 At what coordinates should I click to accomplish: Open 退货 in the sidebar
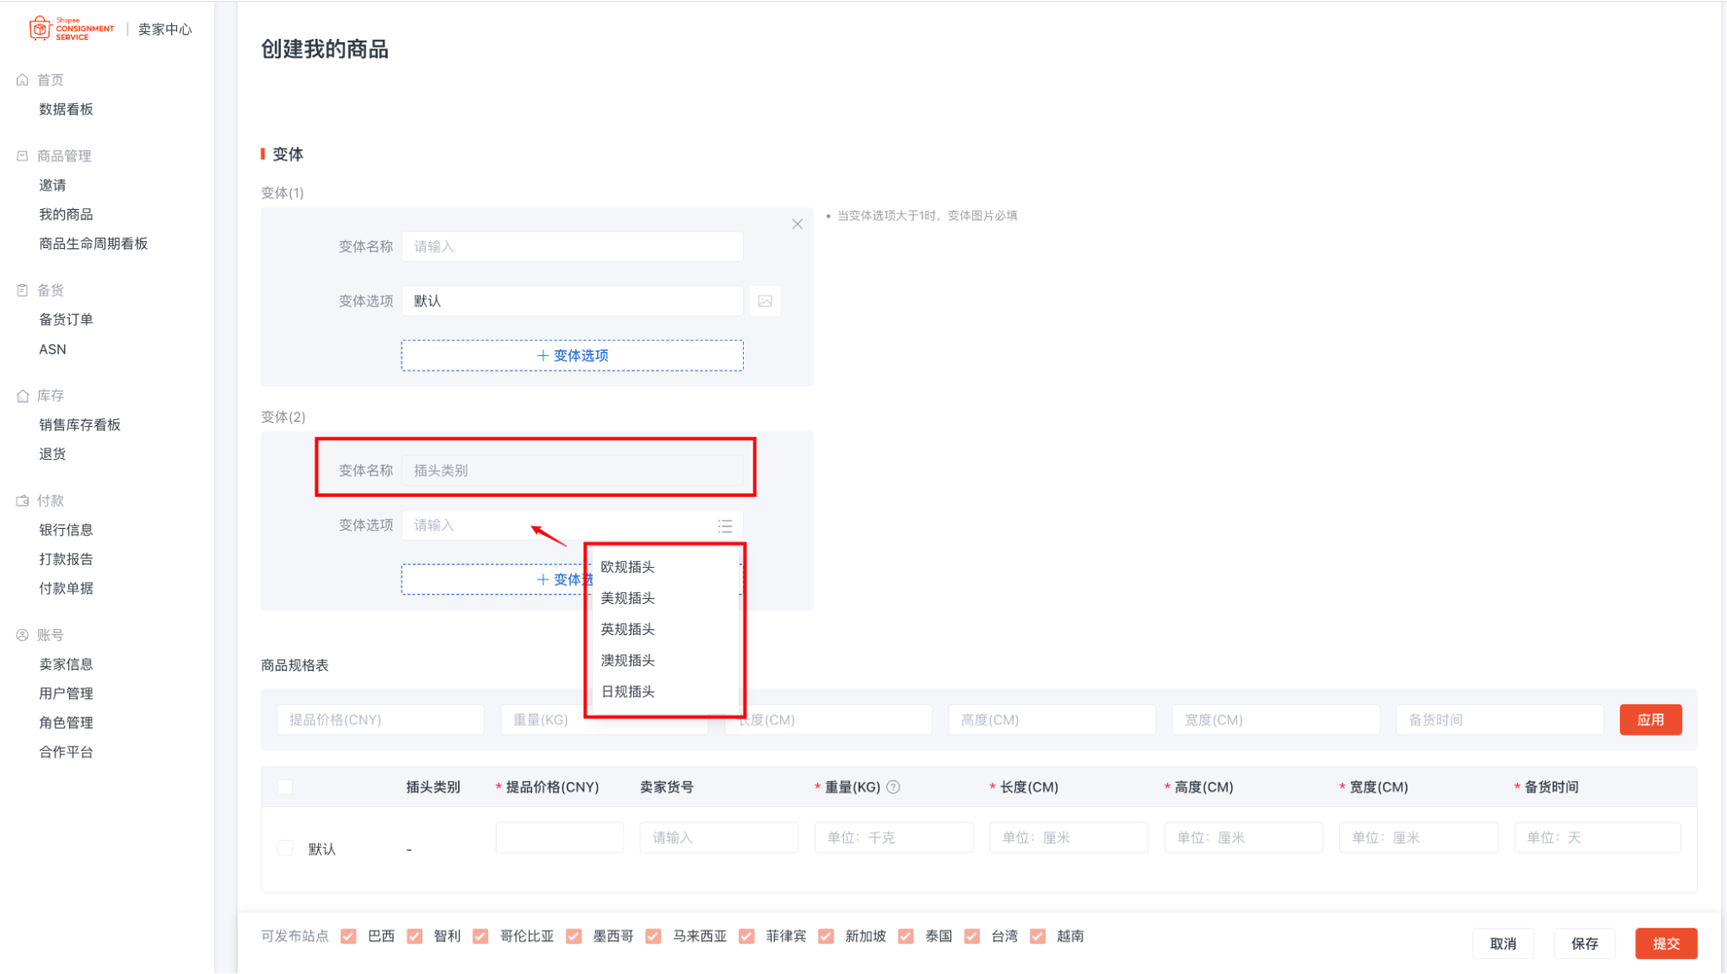pos(53,455)
